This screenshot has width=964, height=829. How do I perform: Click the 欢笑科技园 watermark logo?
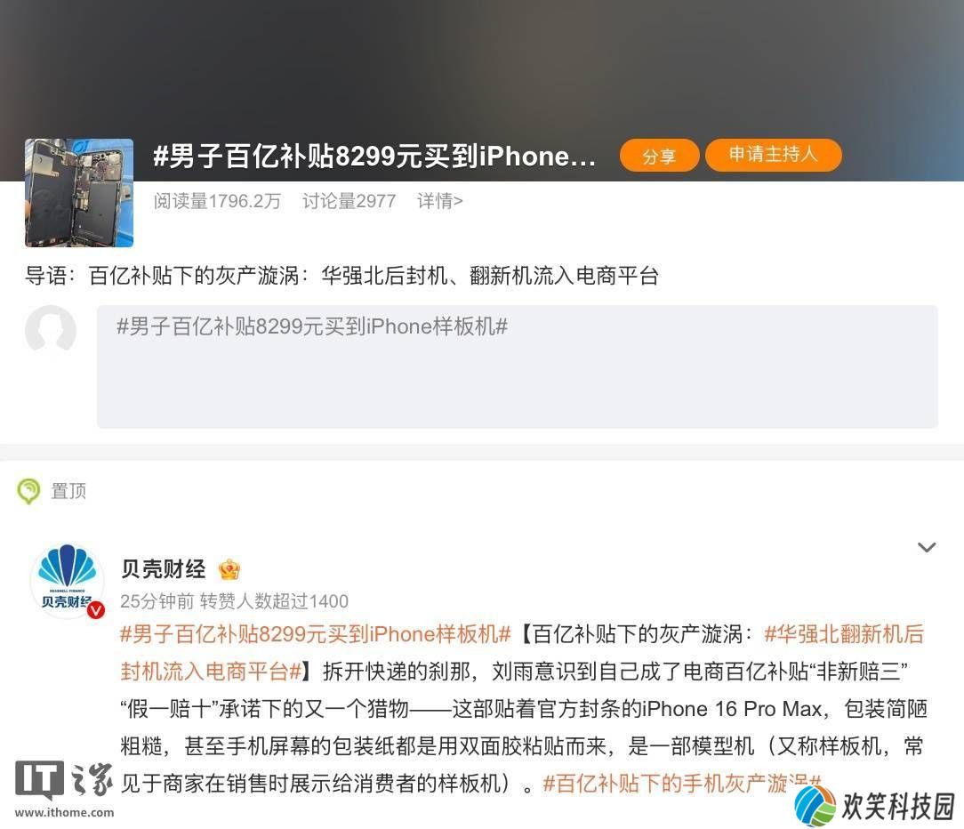pos(875,806)
